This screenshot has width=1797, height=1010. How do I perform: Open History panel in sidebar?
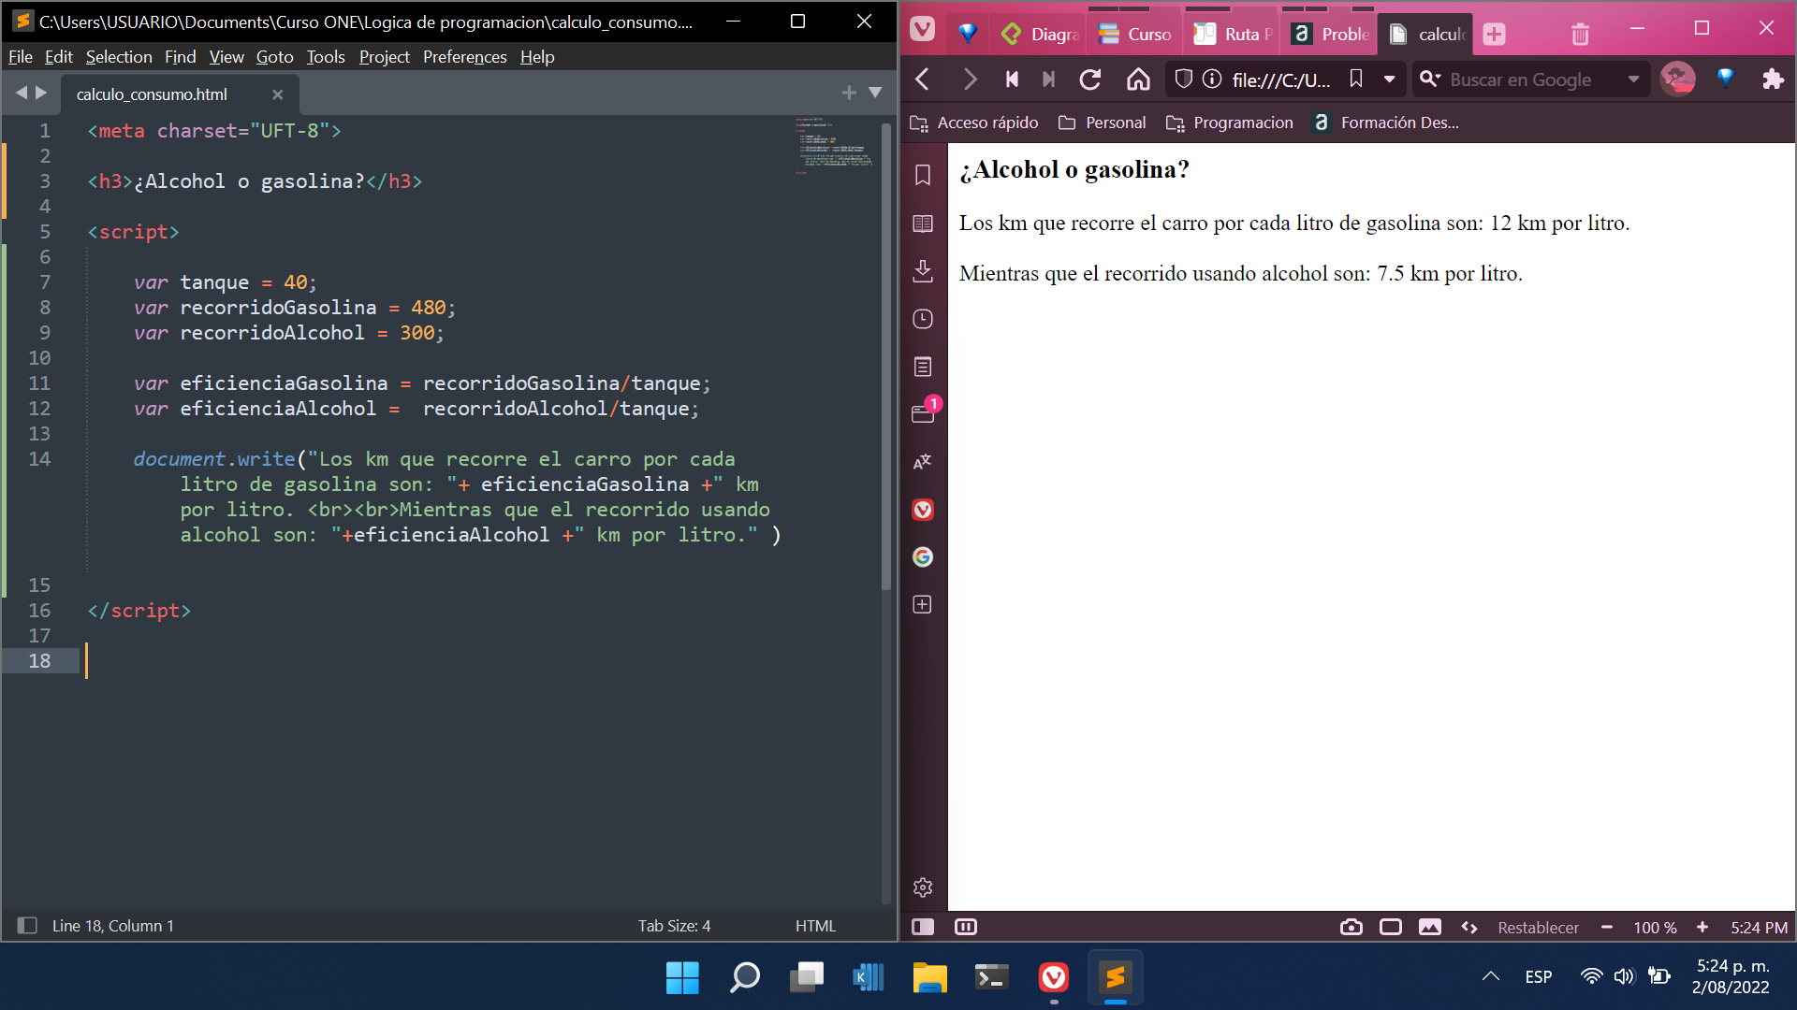923,319
